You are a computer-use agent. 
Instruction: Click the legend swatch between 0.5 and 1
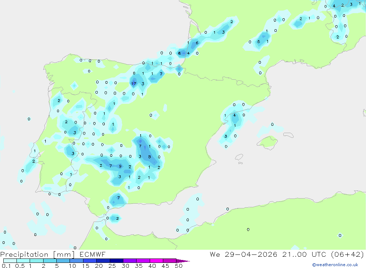click(23, 261)
